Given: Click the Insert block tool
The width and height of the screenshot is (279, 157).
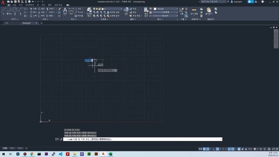Looking at the screenshot, I should (x=126, y=11).
